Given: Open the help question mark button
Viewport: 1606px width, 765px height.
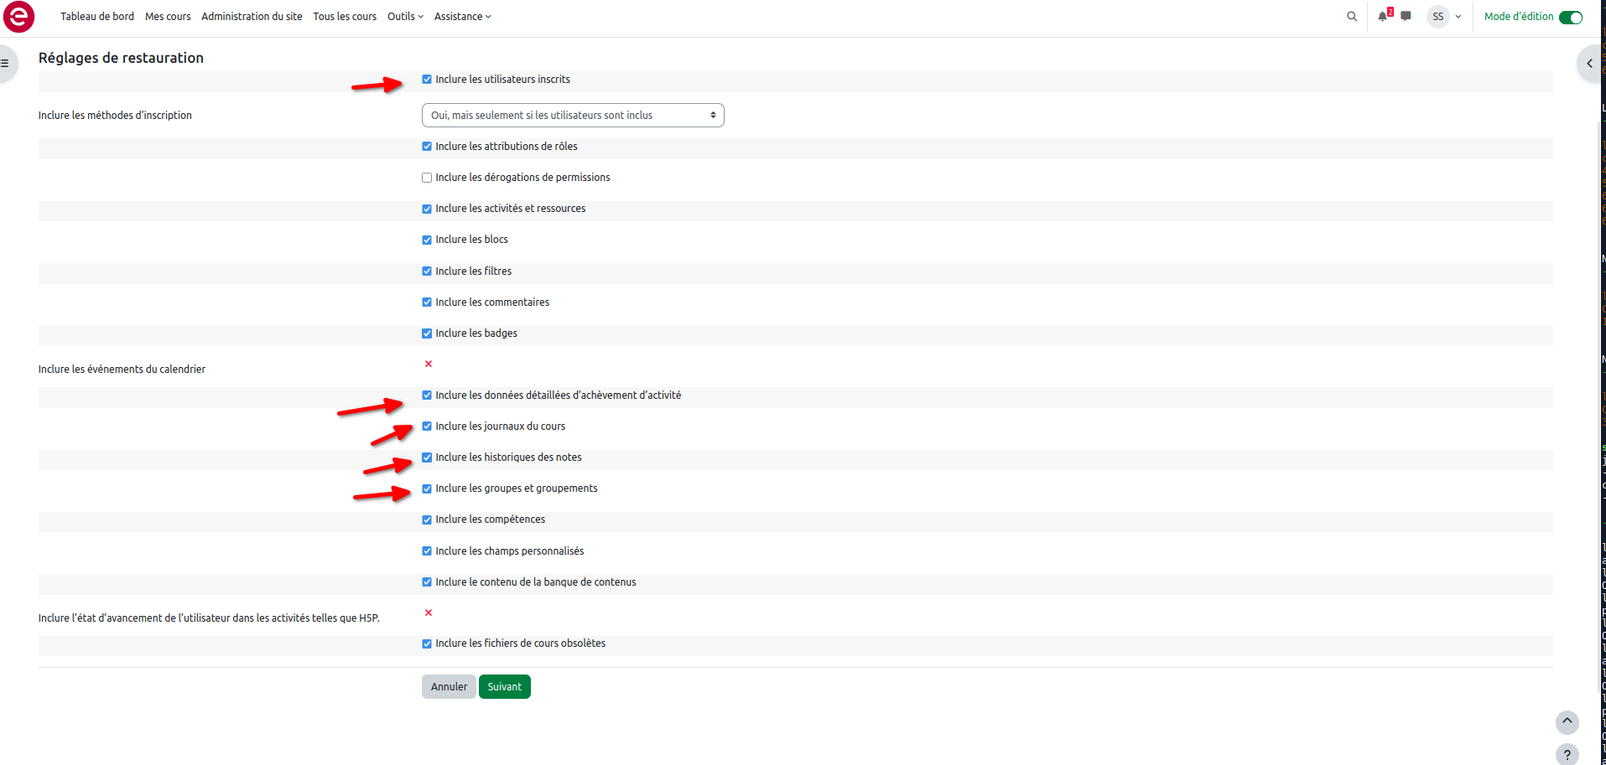Looking at the screenshot, I should tap(1567, 754).
